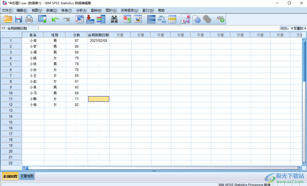The image size is (307, 186).
Task: Click the date cell 2023/02/09
Action: pos(99,41)
